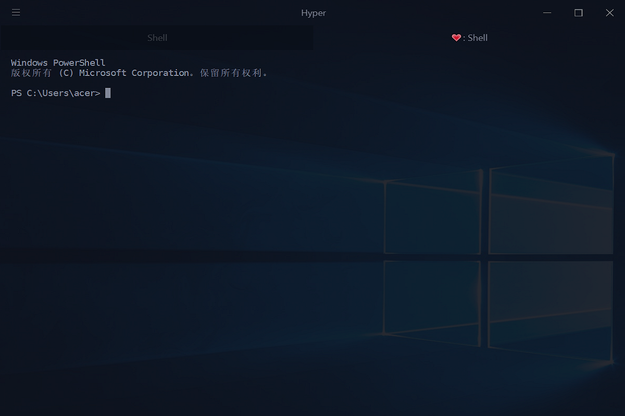The height and width of the screenshot is (416, 625).
Task: Minimize the Hyper window
Action: click(547, 12)
